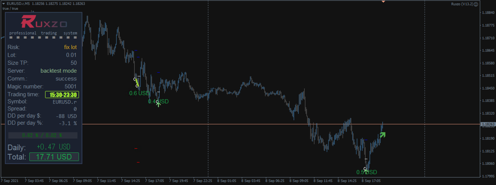Click the 'Trading time:' label
496x185 pixels.
pos(23,94)
